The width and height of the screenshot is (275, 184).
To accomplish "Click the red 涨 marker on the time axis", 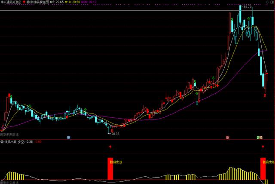I will [227, 138].
